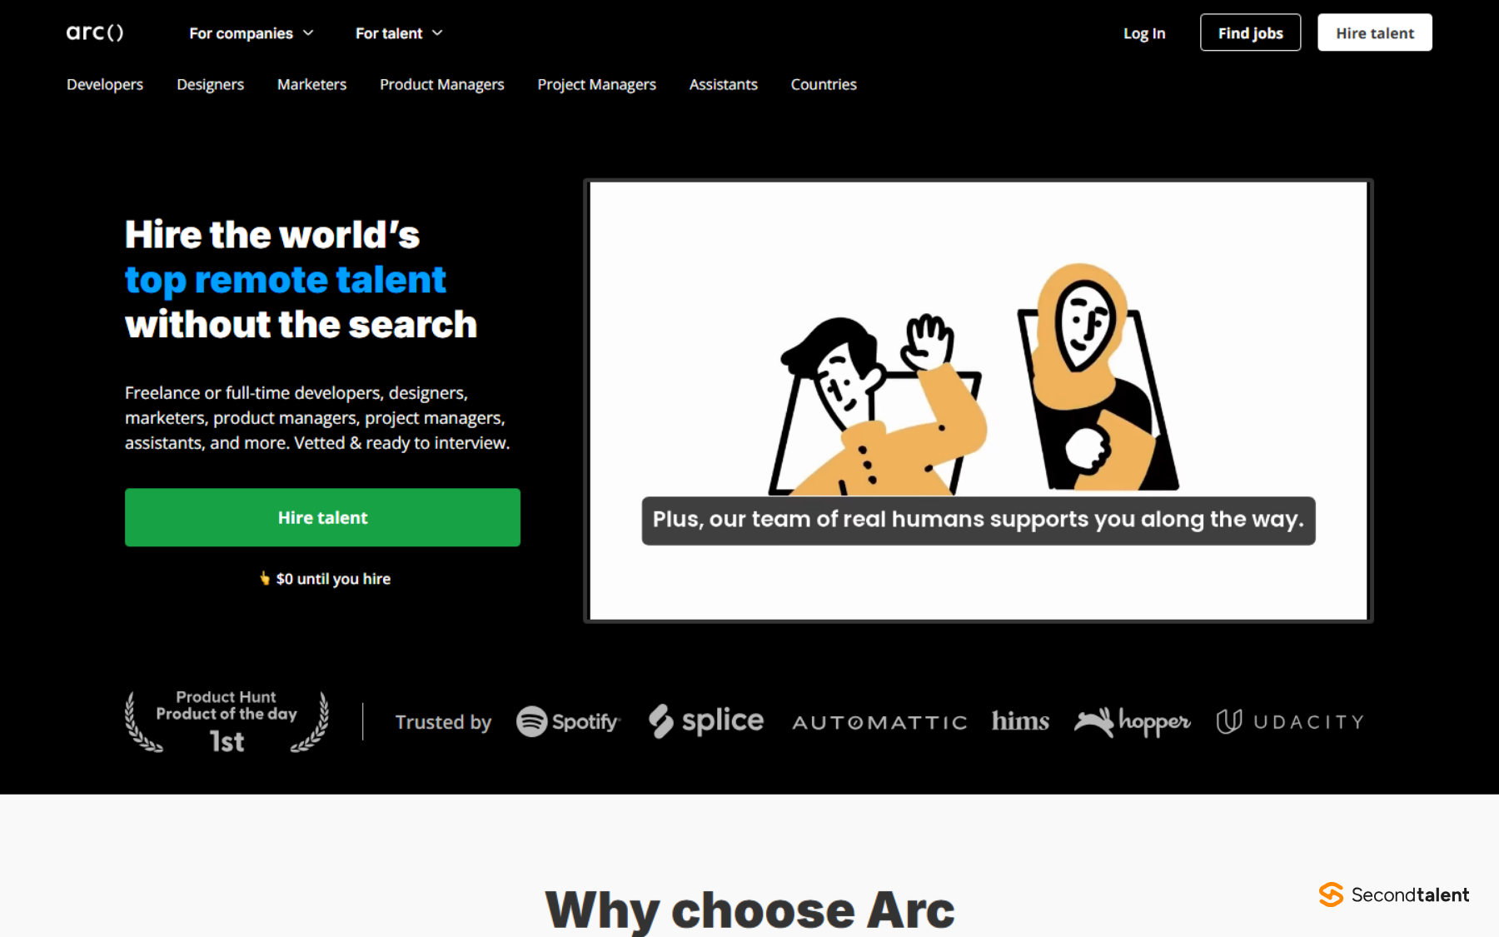Open the Product Managers category
The height and width of the screenshot is (937, 1499).
[x=442, y=84]
